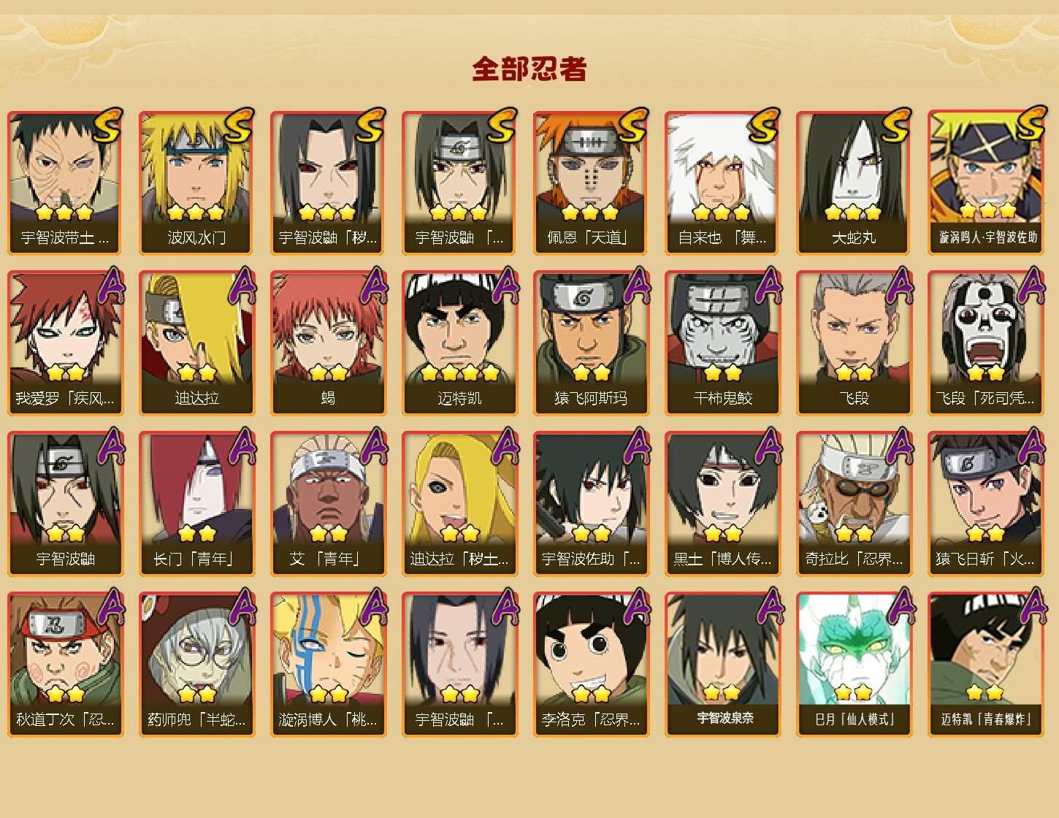Select the 艾「青年」ninja card
The height and width of the screenshot is (818, 1059).
(328, 504)
